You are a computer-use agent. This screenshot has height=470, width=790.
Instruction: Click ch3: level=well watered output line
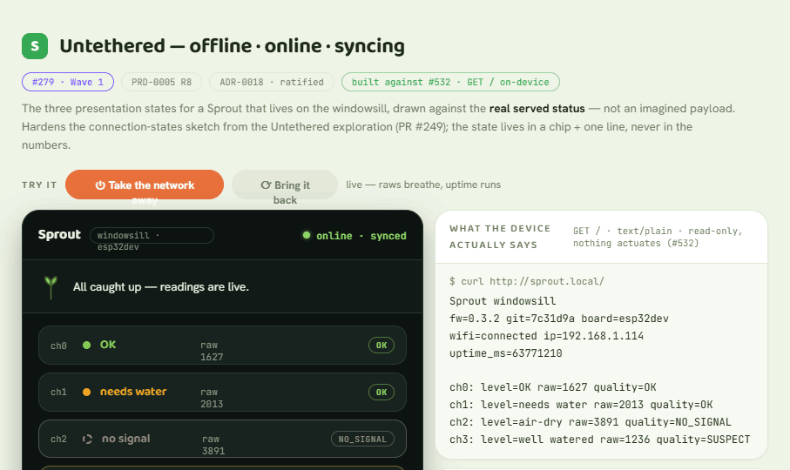pos(599,440)
